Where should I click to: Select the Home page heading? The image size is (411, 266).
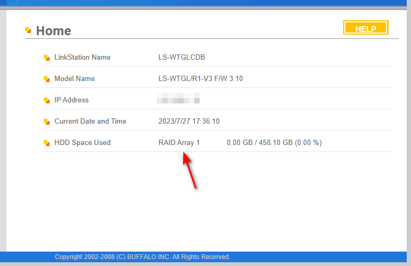click(x=53, y=31)
